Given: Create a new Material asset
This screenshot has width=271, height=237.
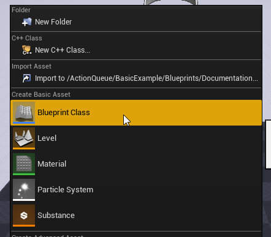Looking at the screenshot, I should 136,164.
